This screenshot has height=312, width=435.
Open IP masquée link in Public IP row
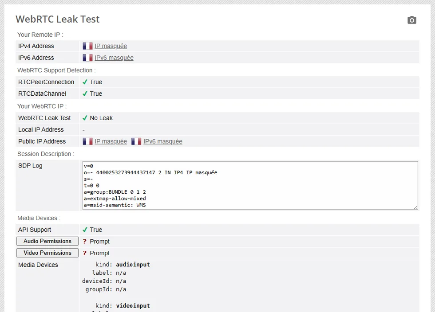[111, 141]
